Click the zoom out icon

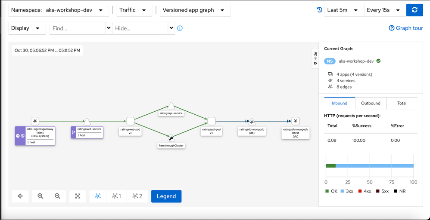click(x=57, y=196)
